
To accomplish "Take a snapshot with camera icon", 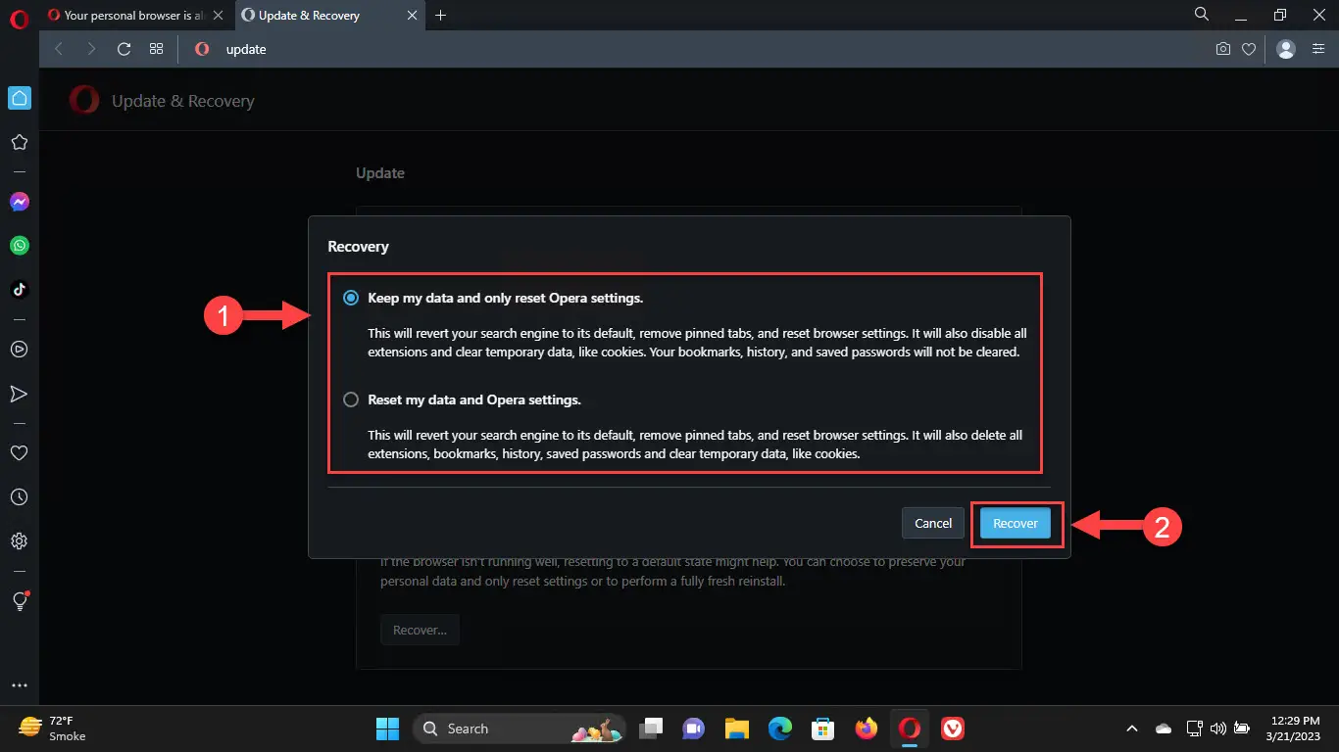I will coord(1223,49).
